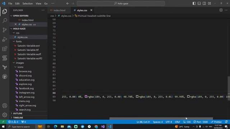Open the Manage settings gear

pos(5,115)
